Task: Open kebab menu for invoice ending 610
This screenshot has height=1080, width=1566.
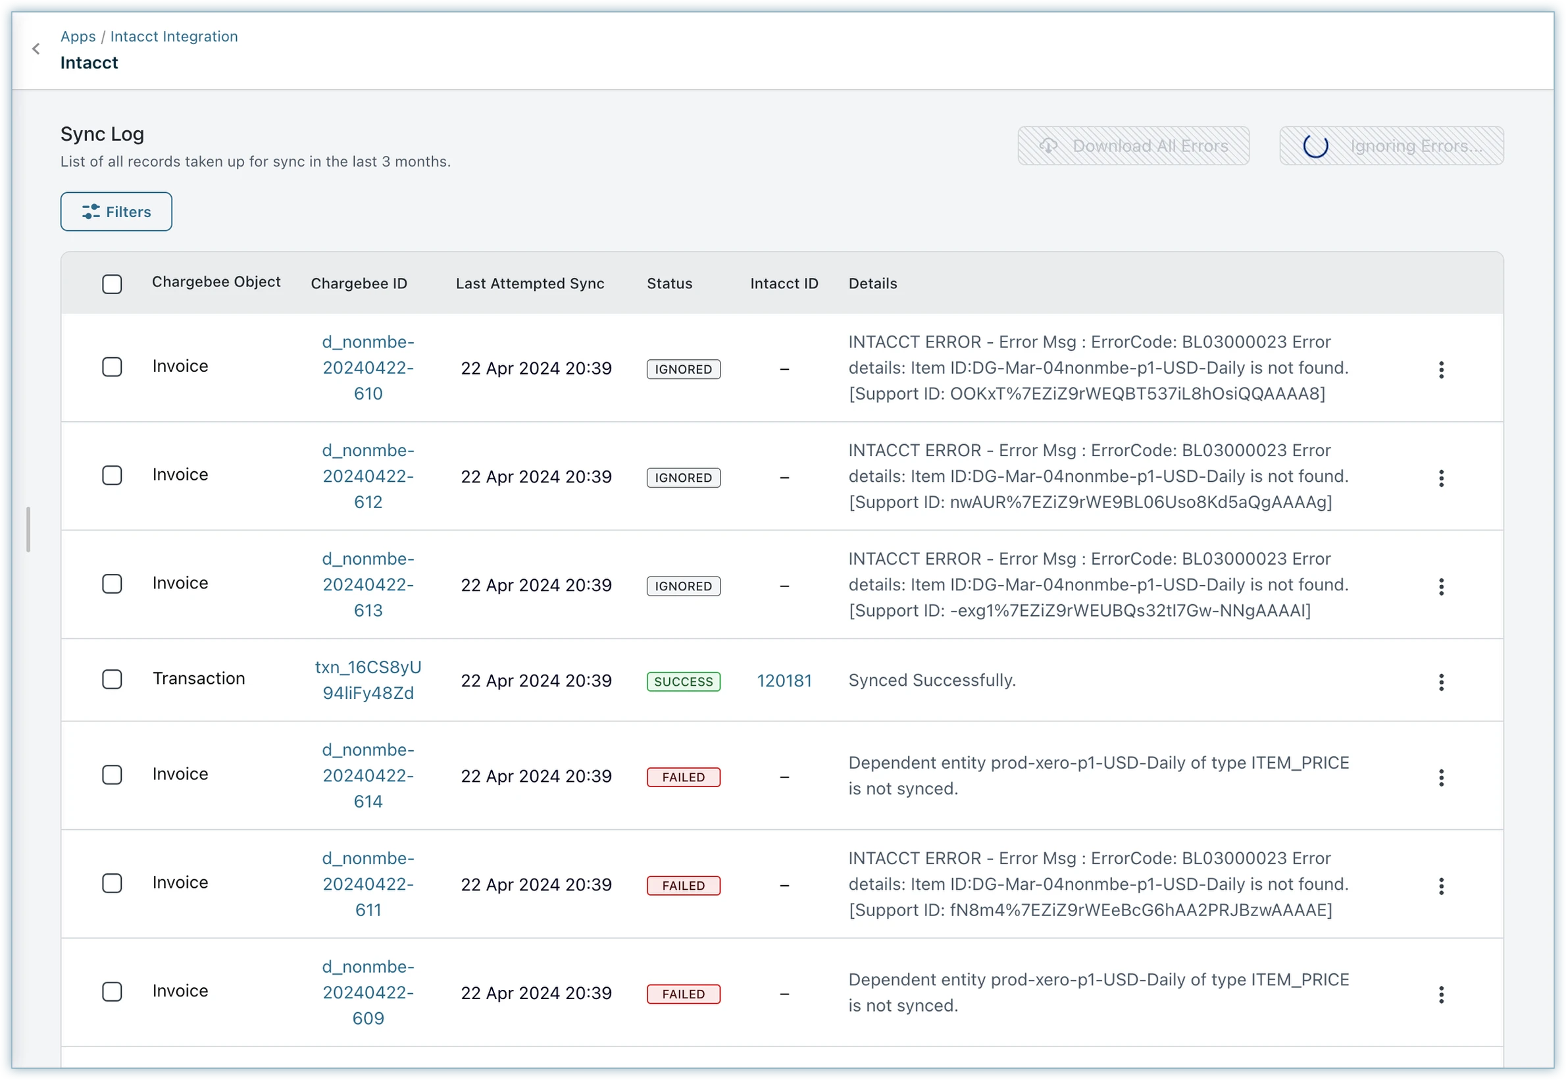Action: tap(1441, 369)
